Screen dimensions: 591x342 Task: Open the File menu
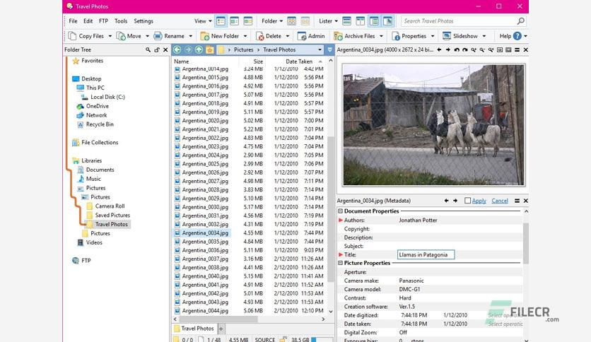73,21
